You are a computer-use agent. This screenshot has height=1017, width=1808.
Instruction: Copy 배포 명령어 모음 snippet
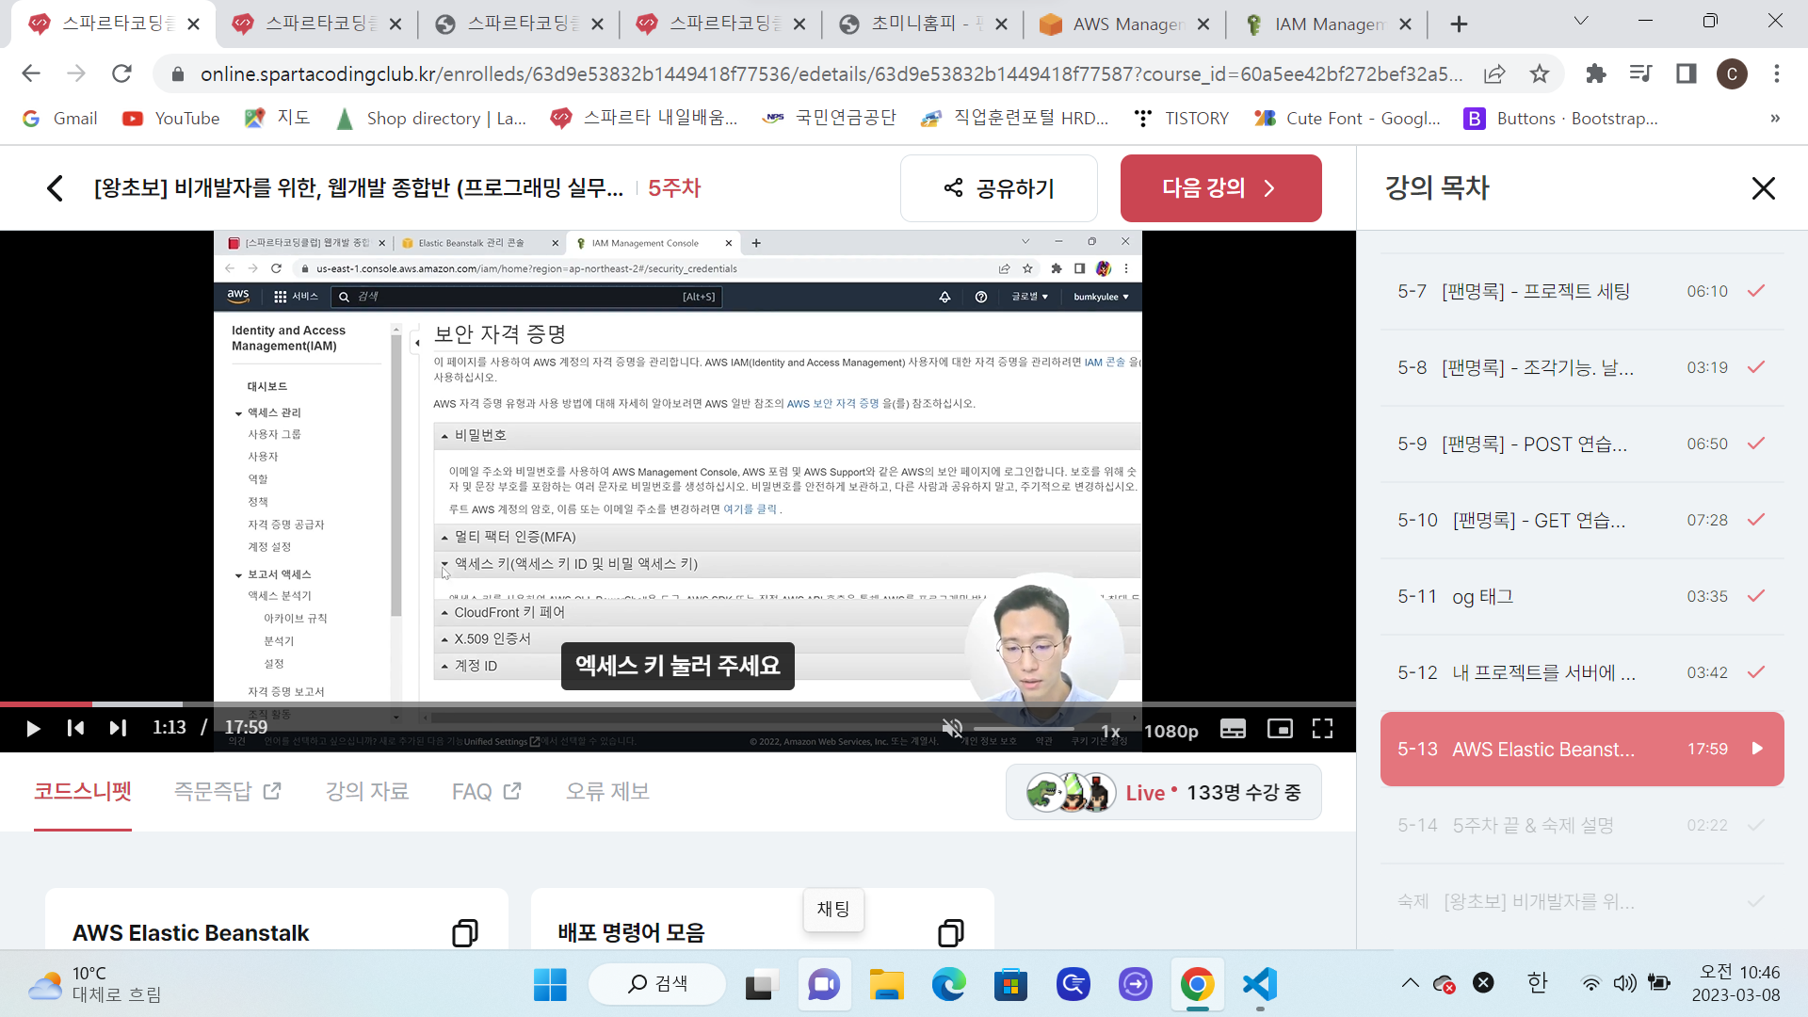[951, 933]
